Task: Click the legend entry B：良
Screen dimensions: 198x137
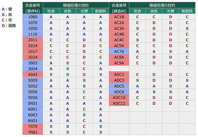Action: click(7, 15)
